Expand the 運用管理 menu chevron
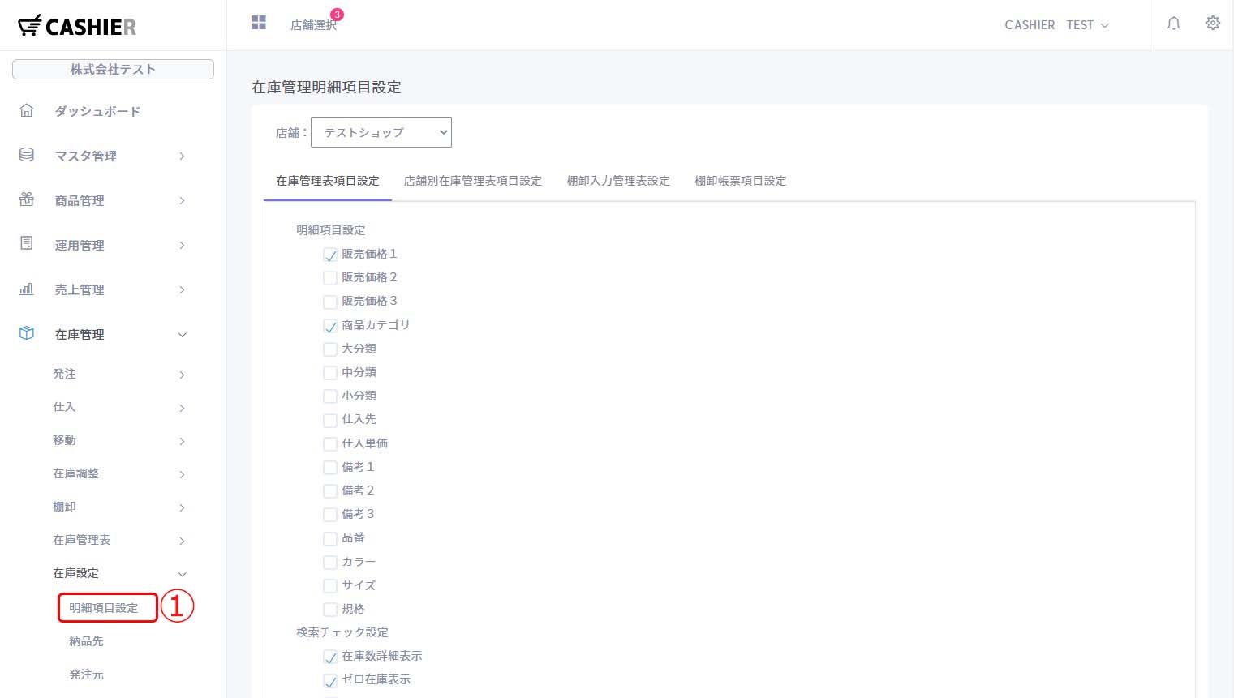 [x=182, y=245]
